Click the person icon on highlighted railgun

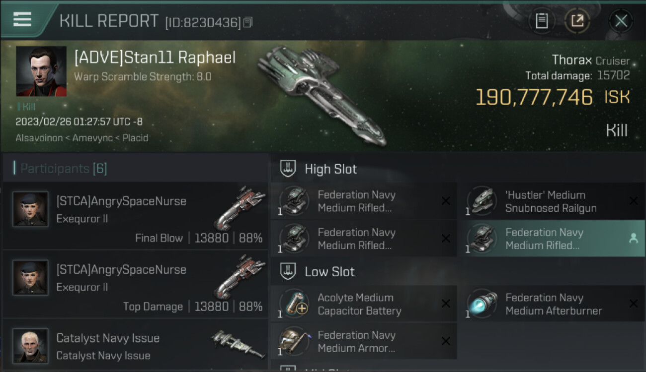[x=633, y=239]
